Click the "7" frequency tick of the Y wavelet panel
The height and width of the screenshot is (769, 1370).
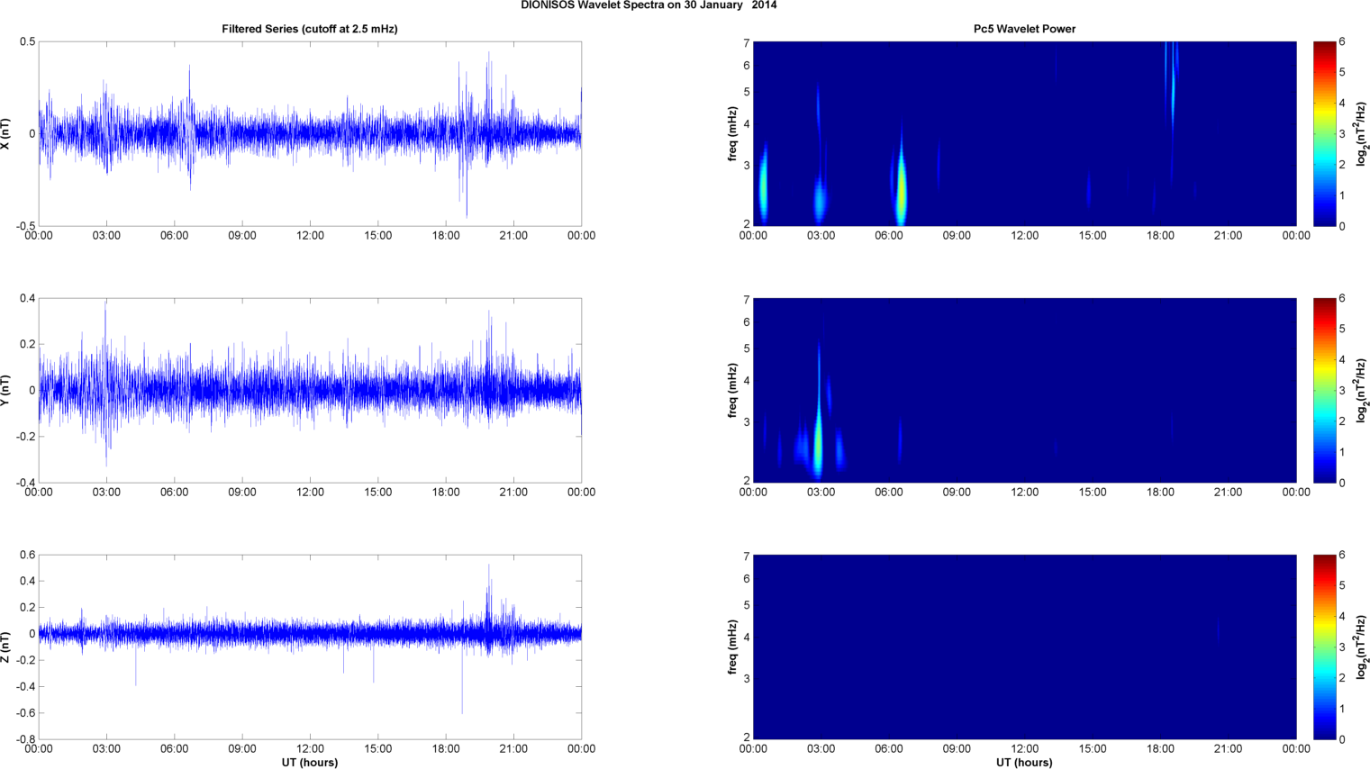tap(747, 299)
